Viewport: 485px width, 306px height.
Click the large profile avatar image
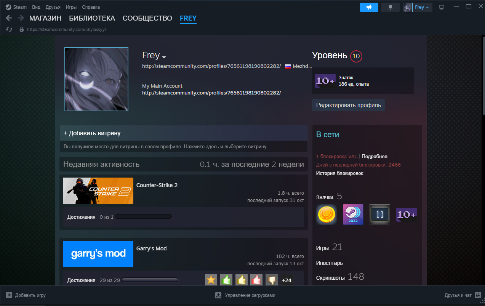pyautogui.click(x=96, y=79)
